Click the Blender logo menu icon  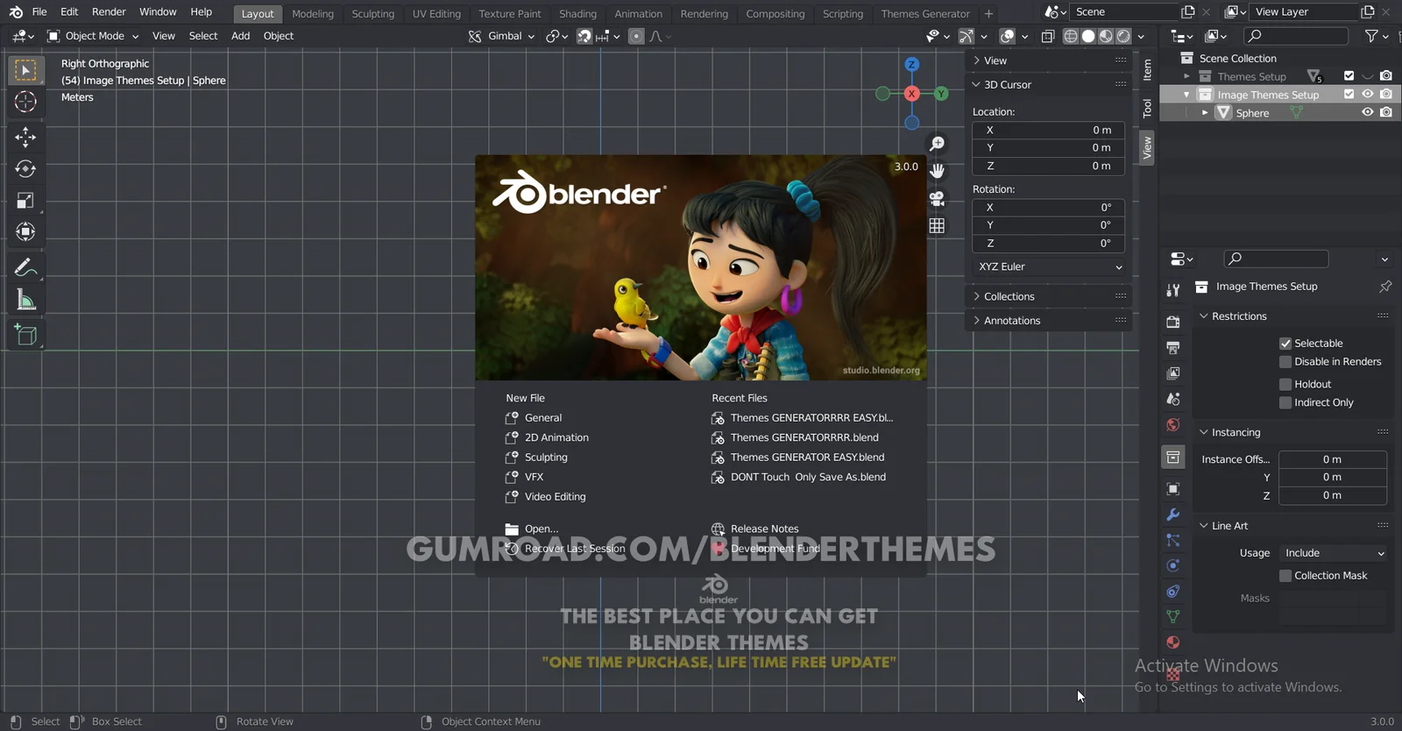16,12
